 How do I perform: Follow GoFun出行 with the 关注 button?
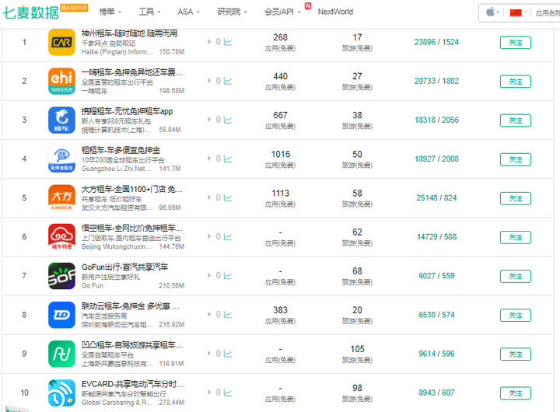pos(516,276)
